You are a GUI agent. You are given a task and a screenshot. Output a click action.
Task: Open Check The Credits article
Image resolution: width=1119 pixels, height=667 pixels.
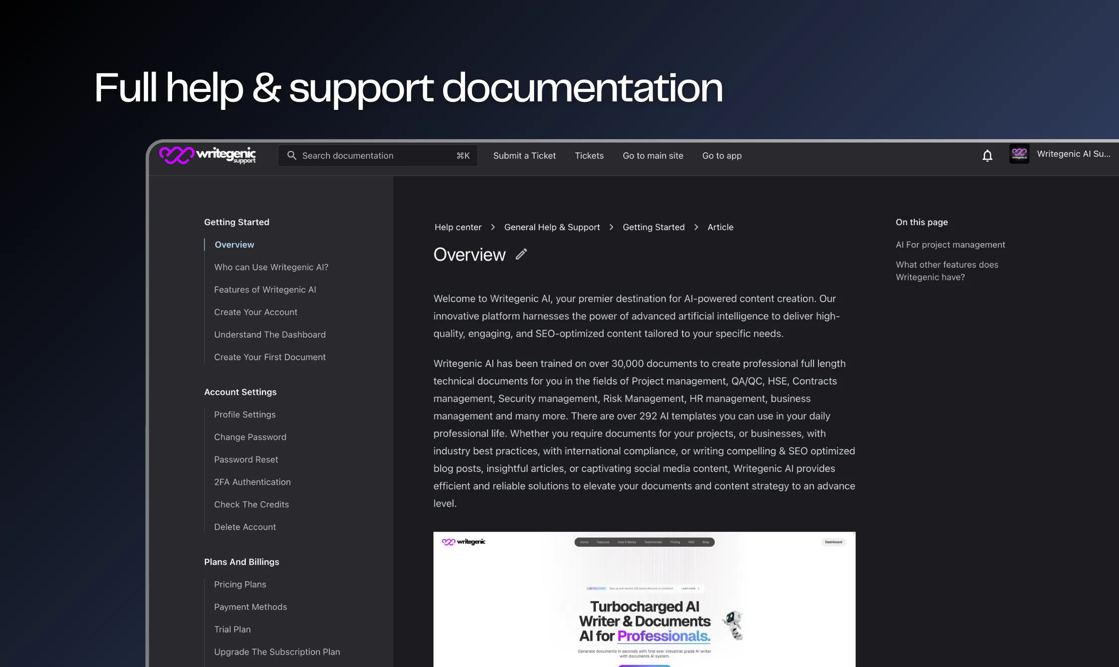[252, 504]
